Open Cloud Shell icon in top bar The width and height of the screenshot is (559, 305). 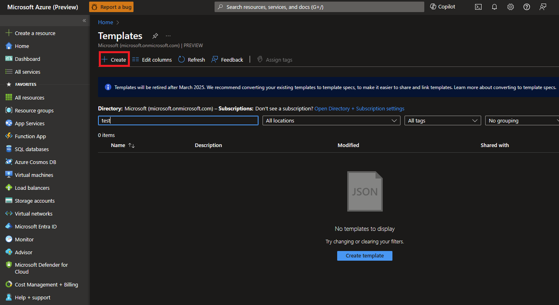coord(478,7)
